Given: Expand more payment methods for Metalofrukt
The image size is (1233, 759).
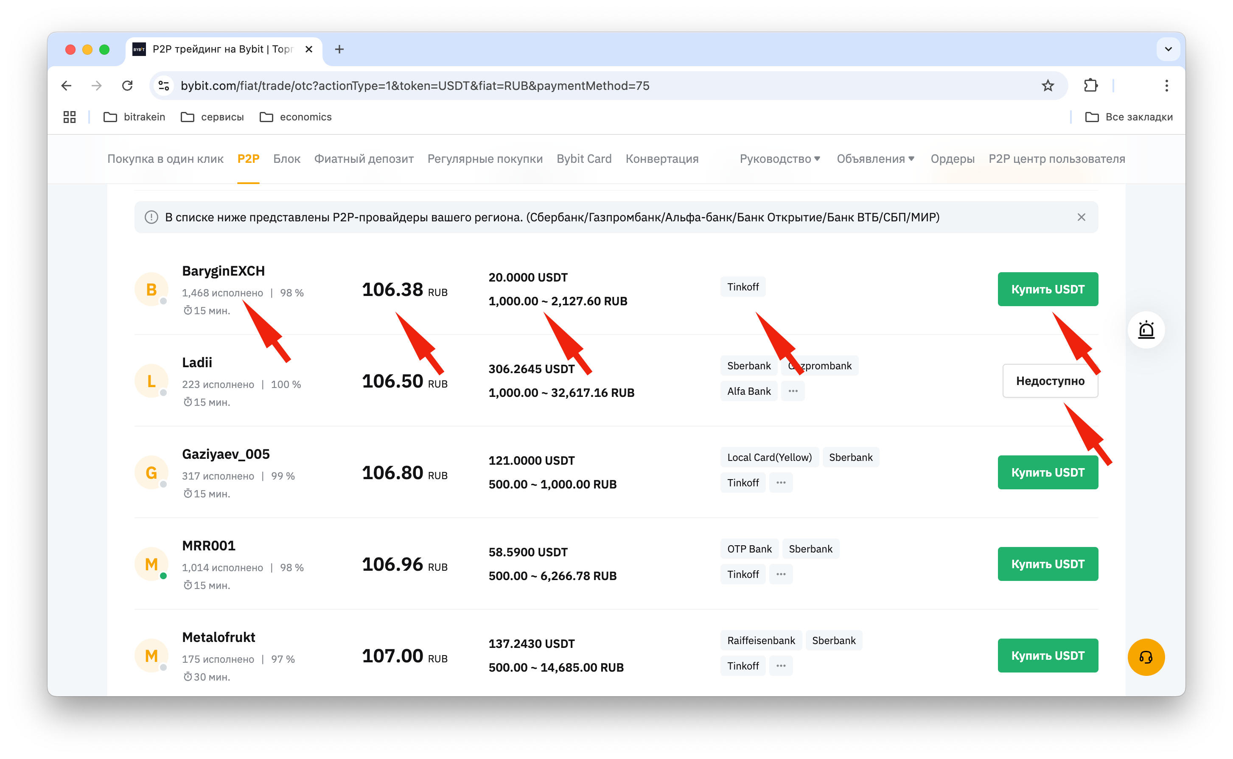Looking at the screenshot, I should click(x=780, y=666).
